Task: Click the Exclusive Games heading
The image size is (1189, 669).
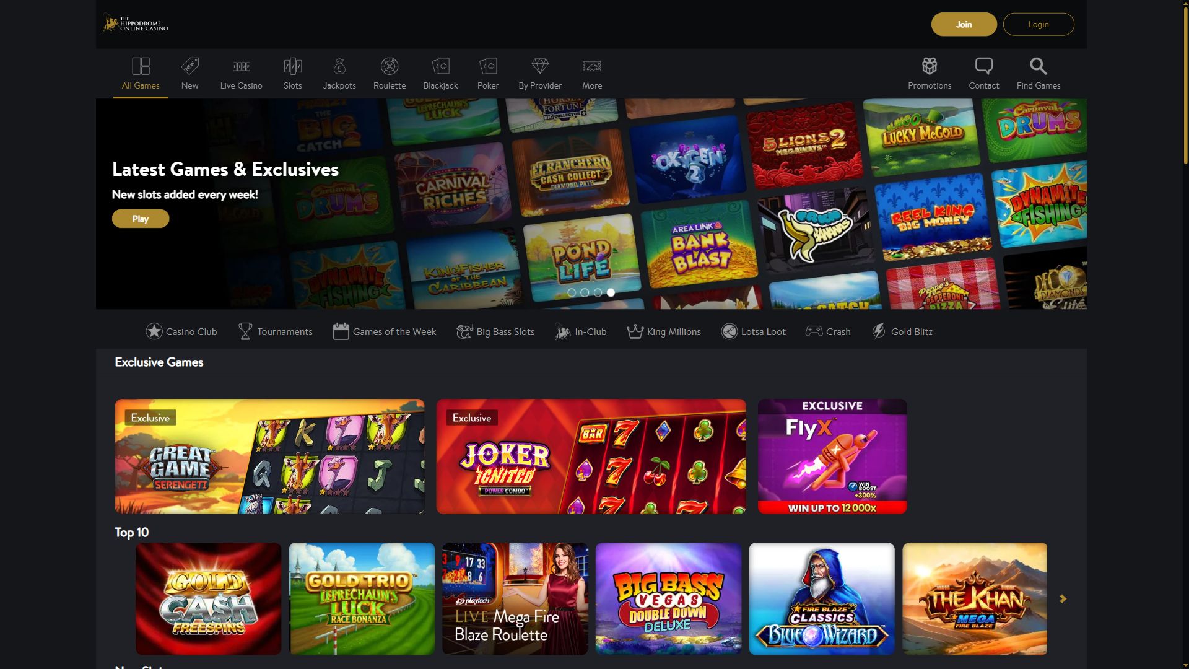Action: [x=159, y=362]
